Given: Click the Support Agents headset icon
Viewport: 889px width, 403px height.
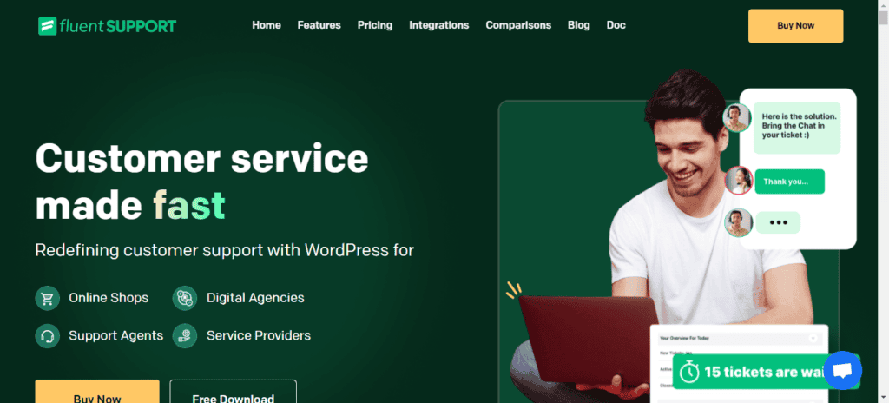Looking at the screenshot, I should [48, 335].
